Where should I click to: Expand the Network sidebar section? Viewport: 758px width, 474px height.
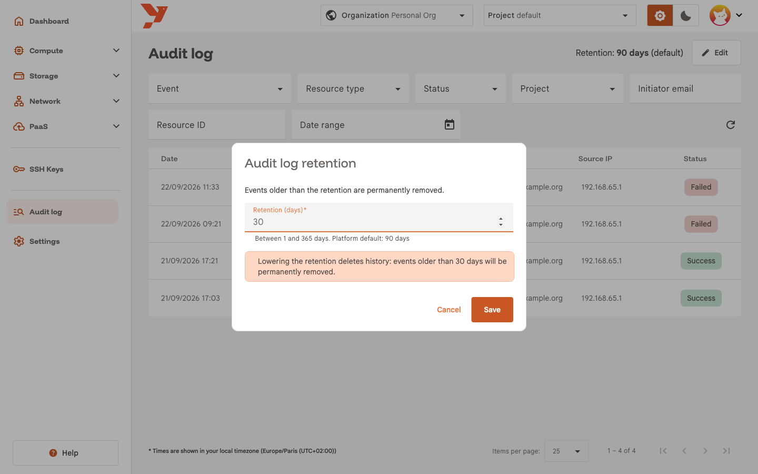(66, 101)
